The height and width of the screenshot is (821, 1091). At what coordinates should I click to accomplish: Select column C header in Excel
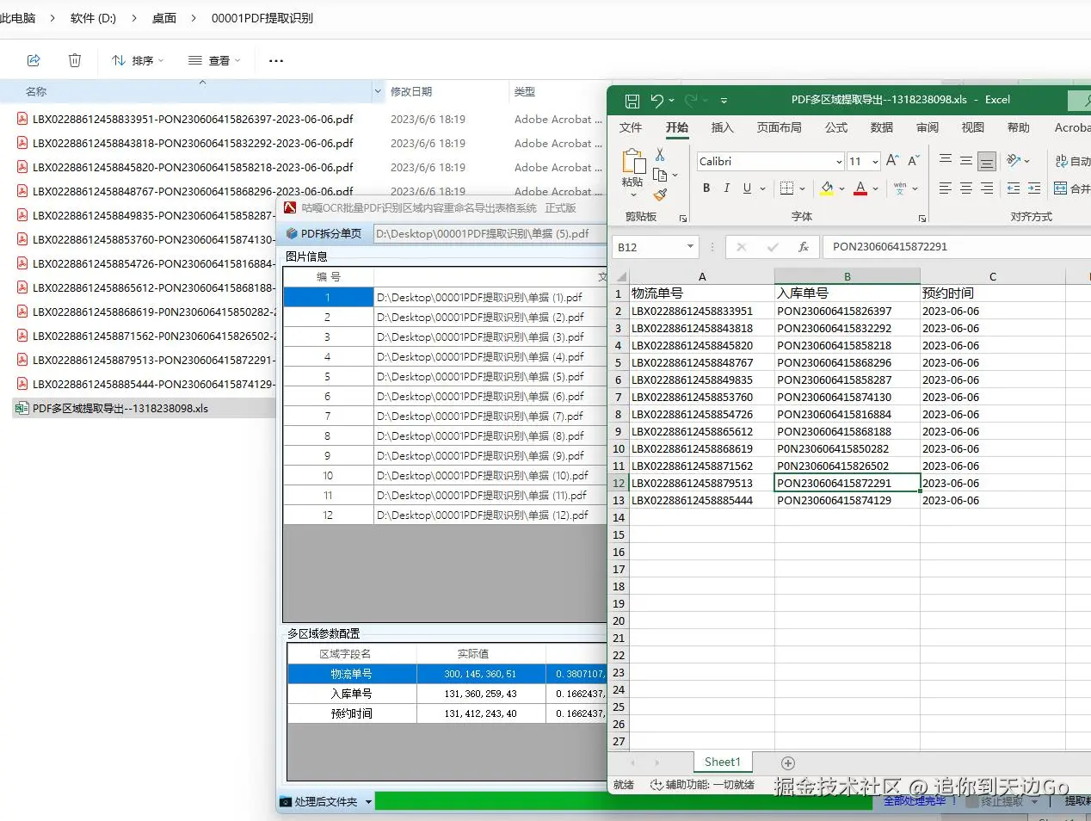[x=993, y=276]
